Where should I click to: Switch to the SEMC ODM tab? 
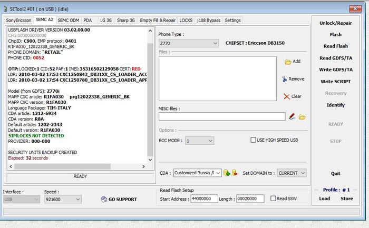point(68,21)
